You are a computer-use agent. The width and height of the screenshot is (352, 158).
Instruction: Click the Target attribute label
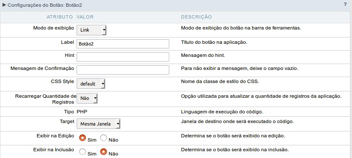pos(67,121)
